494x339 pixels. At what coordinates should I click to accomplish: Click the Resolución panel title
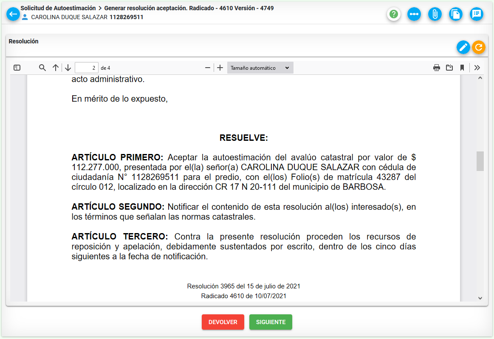tap(24, 41)
